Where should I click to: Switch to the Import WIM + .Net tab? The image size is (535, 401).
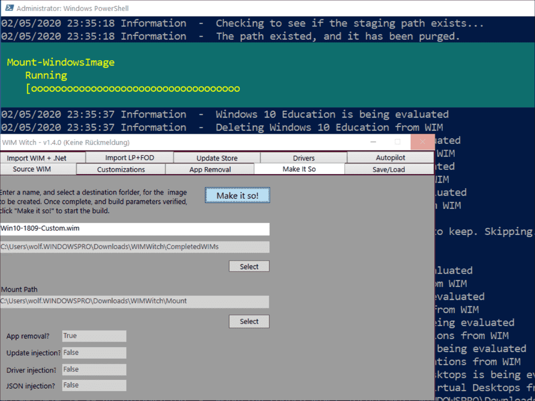42,158
